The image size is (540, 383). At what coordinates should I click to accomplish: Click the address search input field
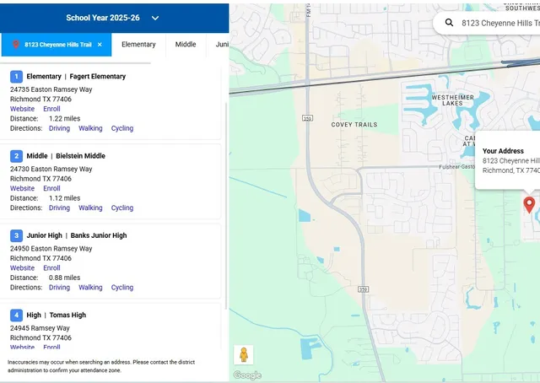point(498,23)
